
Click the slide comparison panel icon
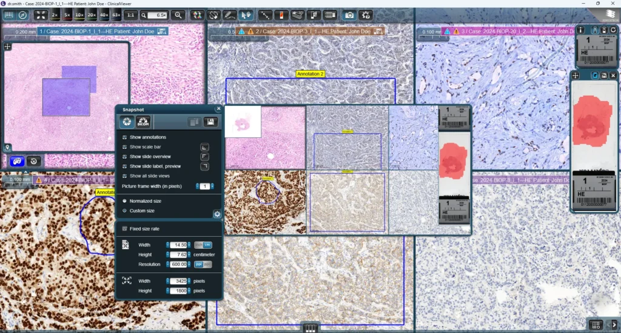point(314,15)
